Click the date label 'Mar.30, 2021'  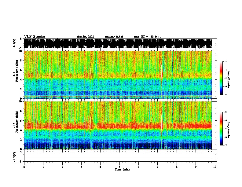tap(85, 37)
